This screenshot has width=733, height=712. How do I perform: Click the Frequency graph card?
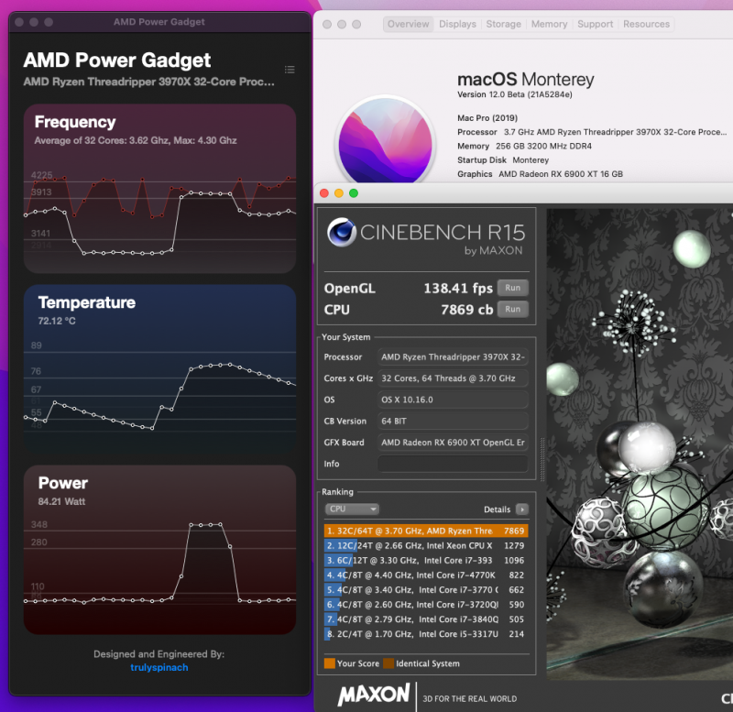(x=159, y=189)
